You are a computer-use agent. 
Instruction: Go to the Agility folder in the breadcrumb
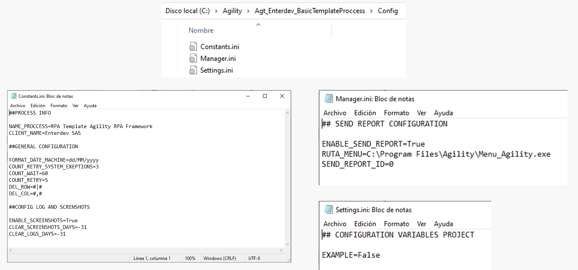[x=232, y=11]
